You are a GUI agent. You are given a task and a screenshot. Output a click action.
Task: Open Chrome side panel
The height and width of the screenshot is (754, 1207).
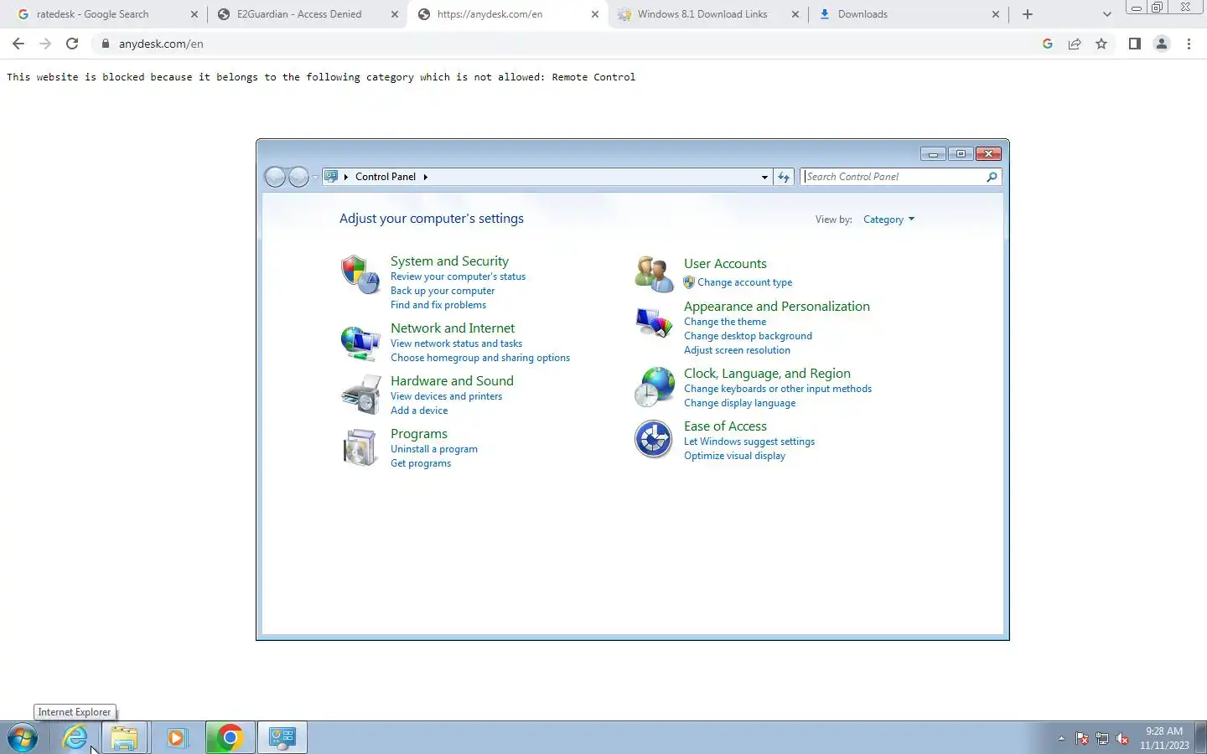[x=1134, y=44]
